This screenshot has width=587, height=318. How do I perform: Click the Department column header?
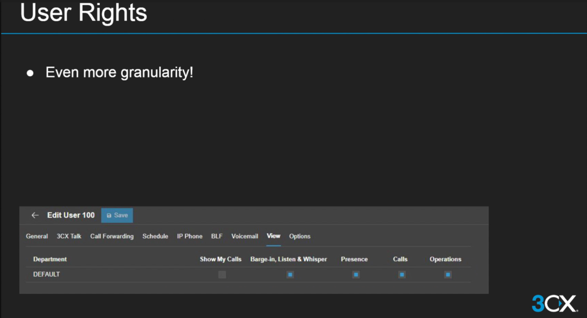[x=50, y=259]
